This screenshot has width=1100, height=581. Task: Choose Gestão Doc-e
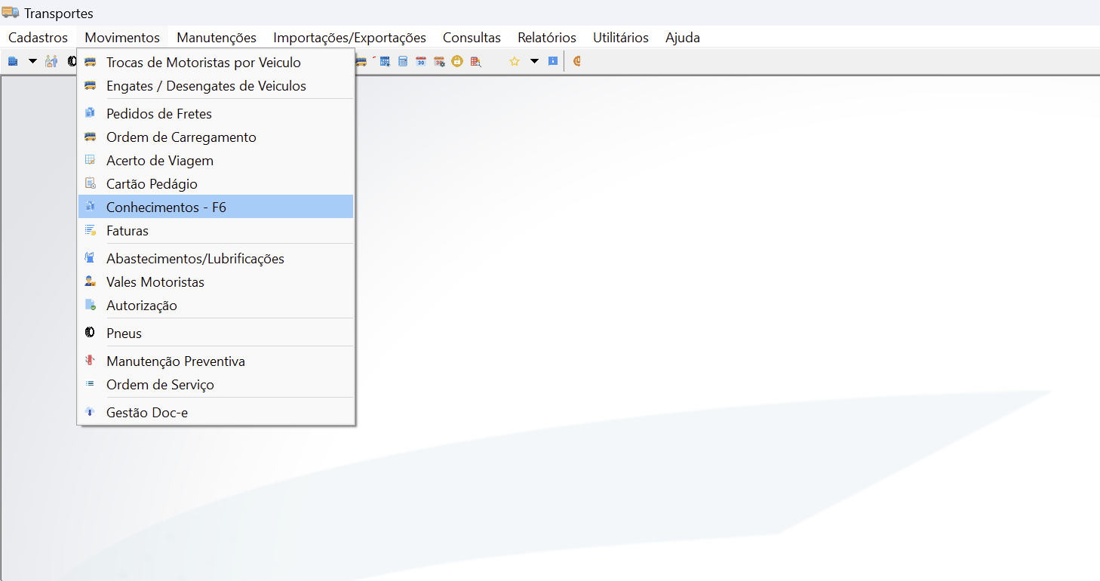tap(216, 413)
